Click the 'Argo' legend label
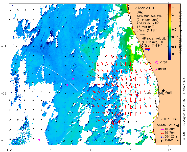The image size is (187, 152). point(163,62)
